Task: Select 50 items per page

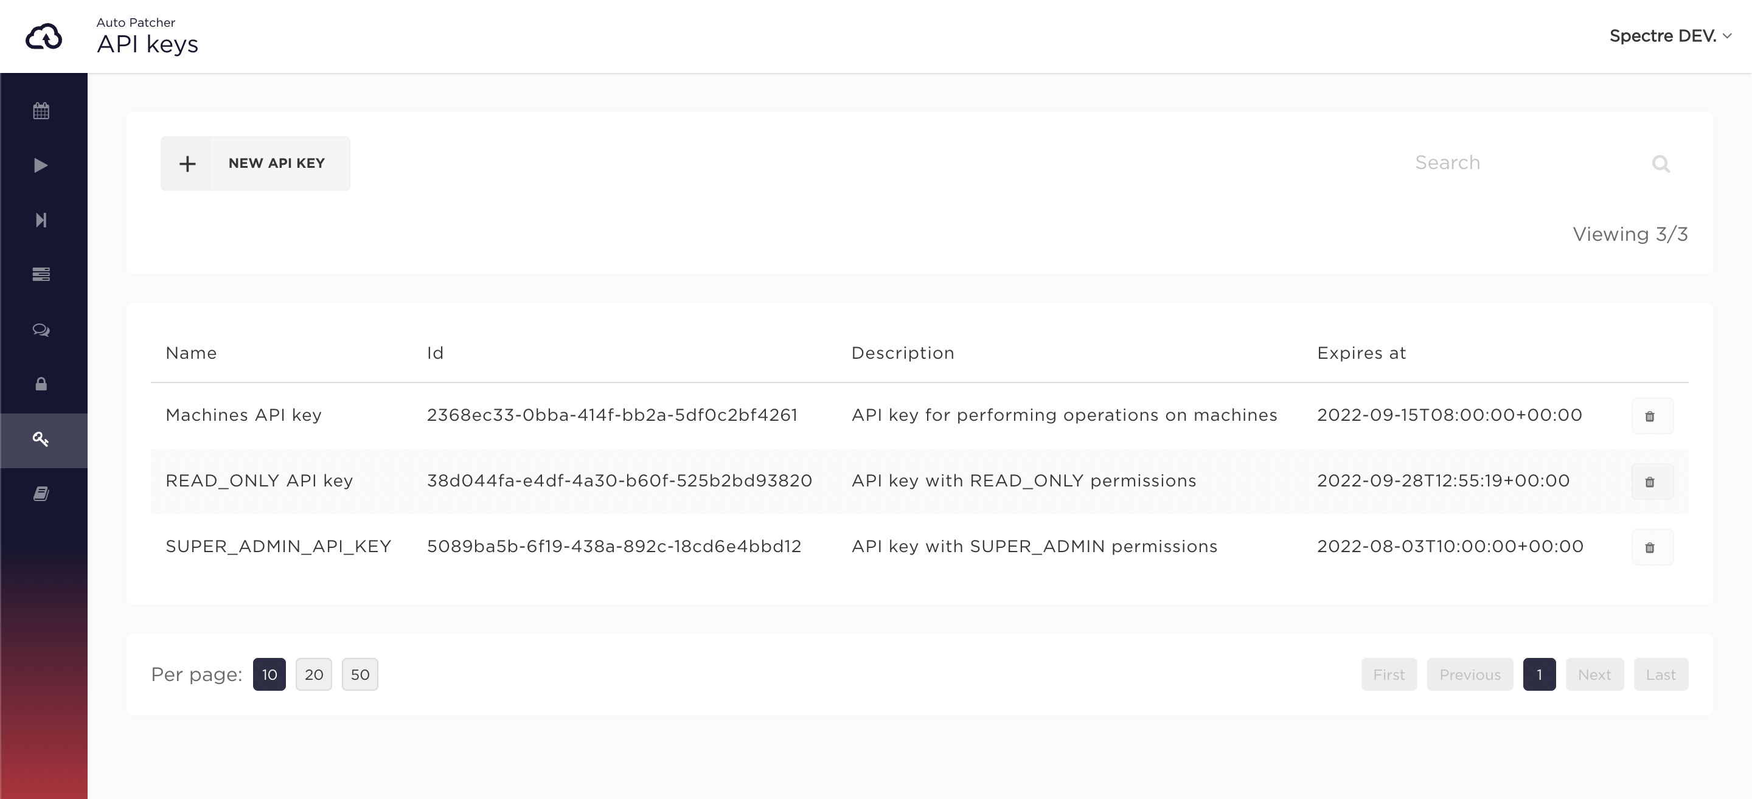Action: 360,675
